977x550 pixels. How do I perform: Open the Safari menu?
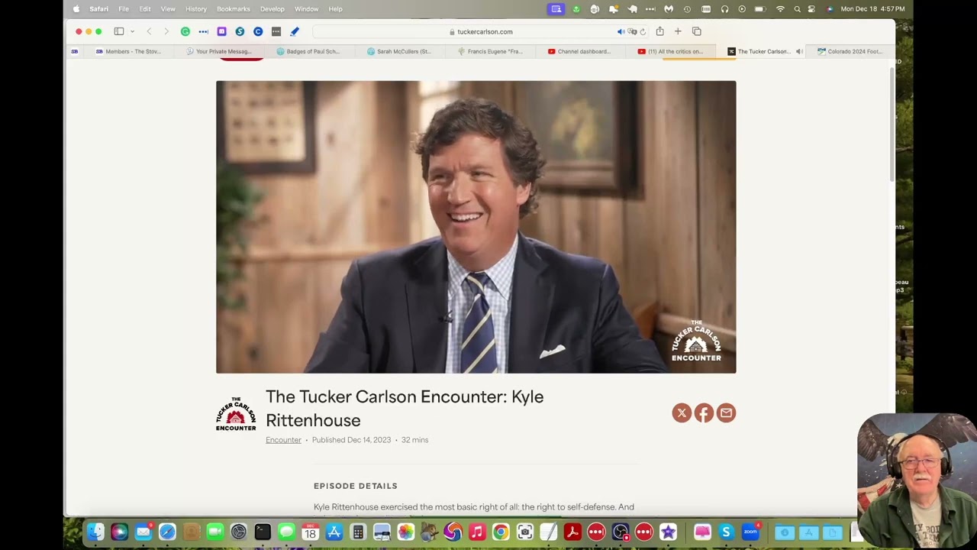click(x=98, y=9)
